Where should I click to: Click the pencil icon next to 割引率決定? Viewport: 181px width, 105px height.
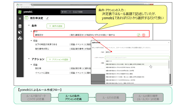click(x=47, y=18)
